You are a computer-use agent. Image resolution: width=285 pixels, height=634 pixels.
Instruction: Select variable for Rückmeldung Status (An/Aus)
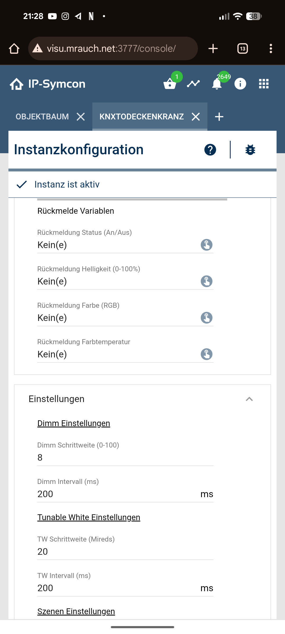tap(206, 245)
